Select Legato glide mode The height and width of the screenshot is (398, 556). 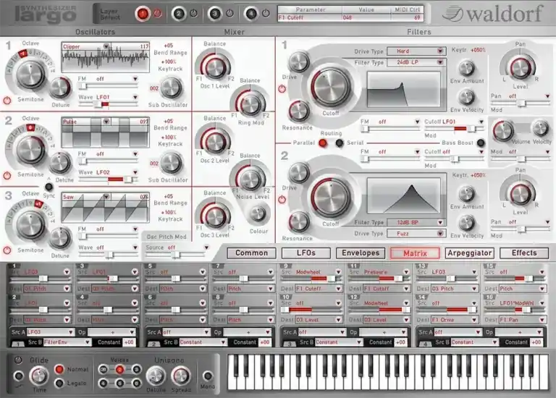tap(59, 383)
